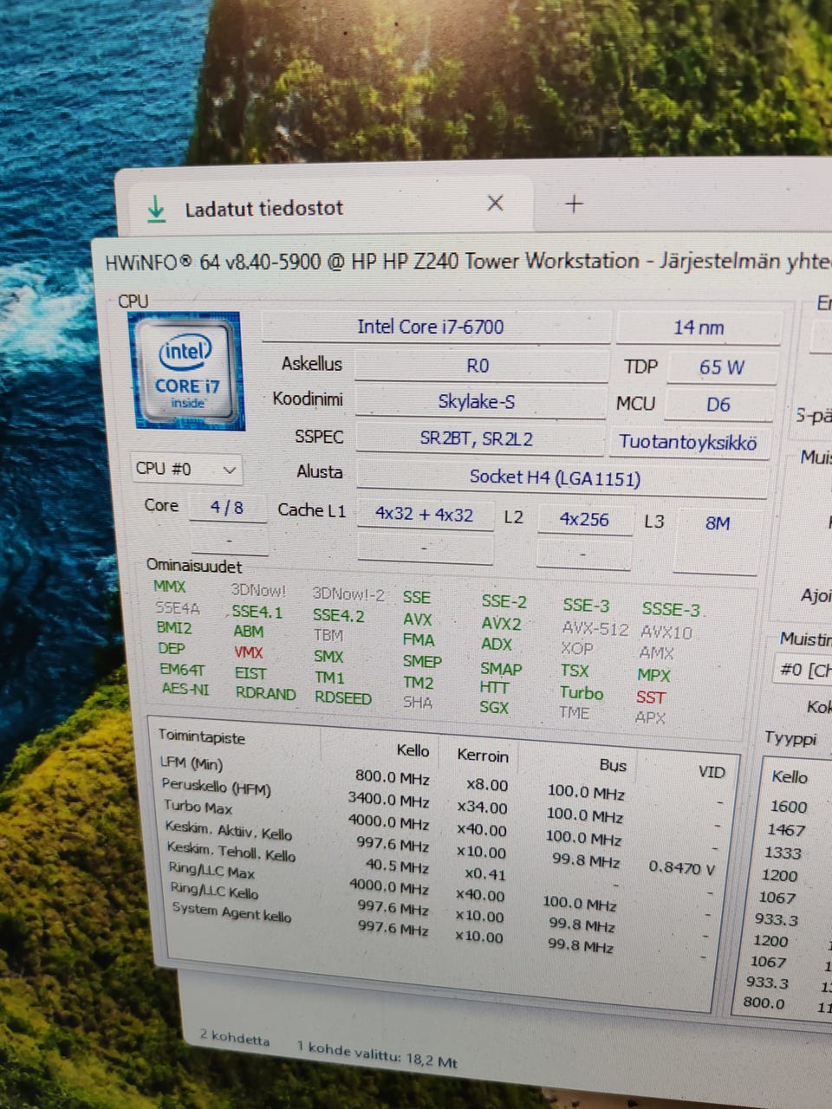Click the RDRAND feature label
This screenshot has width=832, height=1109.
[265, 694]
